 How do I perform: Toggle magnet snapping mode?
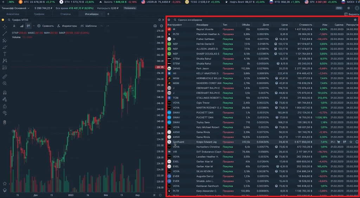[5, 93]
